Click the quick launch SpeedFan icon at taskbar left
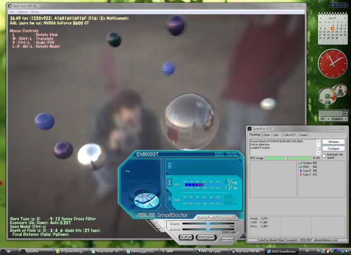Screen dimensions: 351x255 tap(3, 251)
